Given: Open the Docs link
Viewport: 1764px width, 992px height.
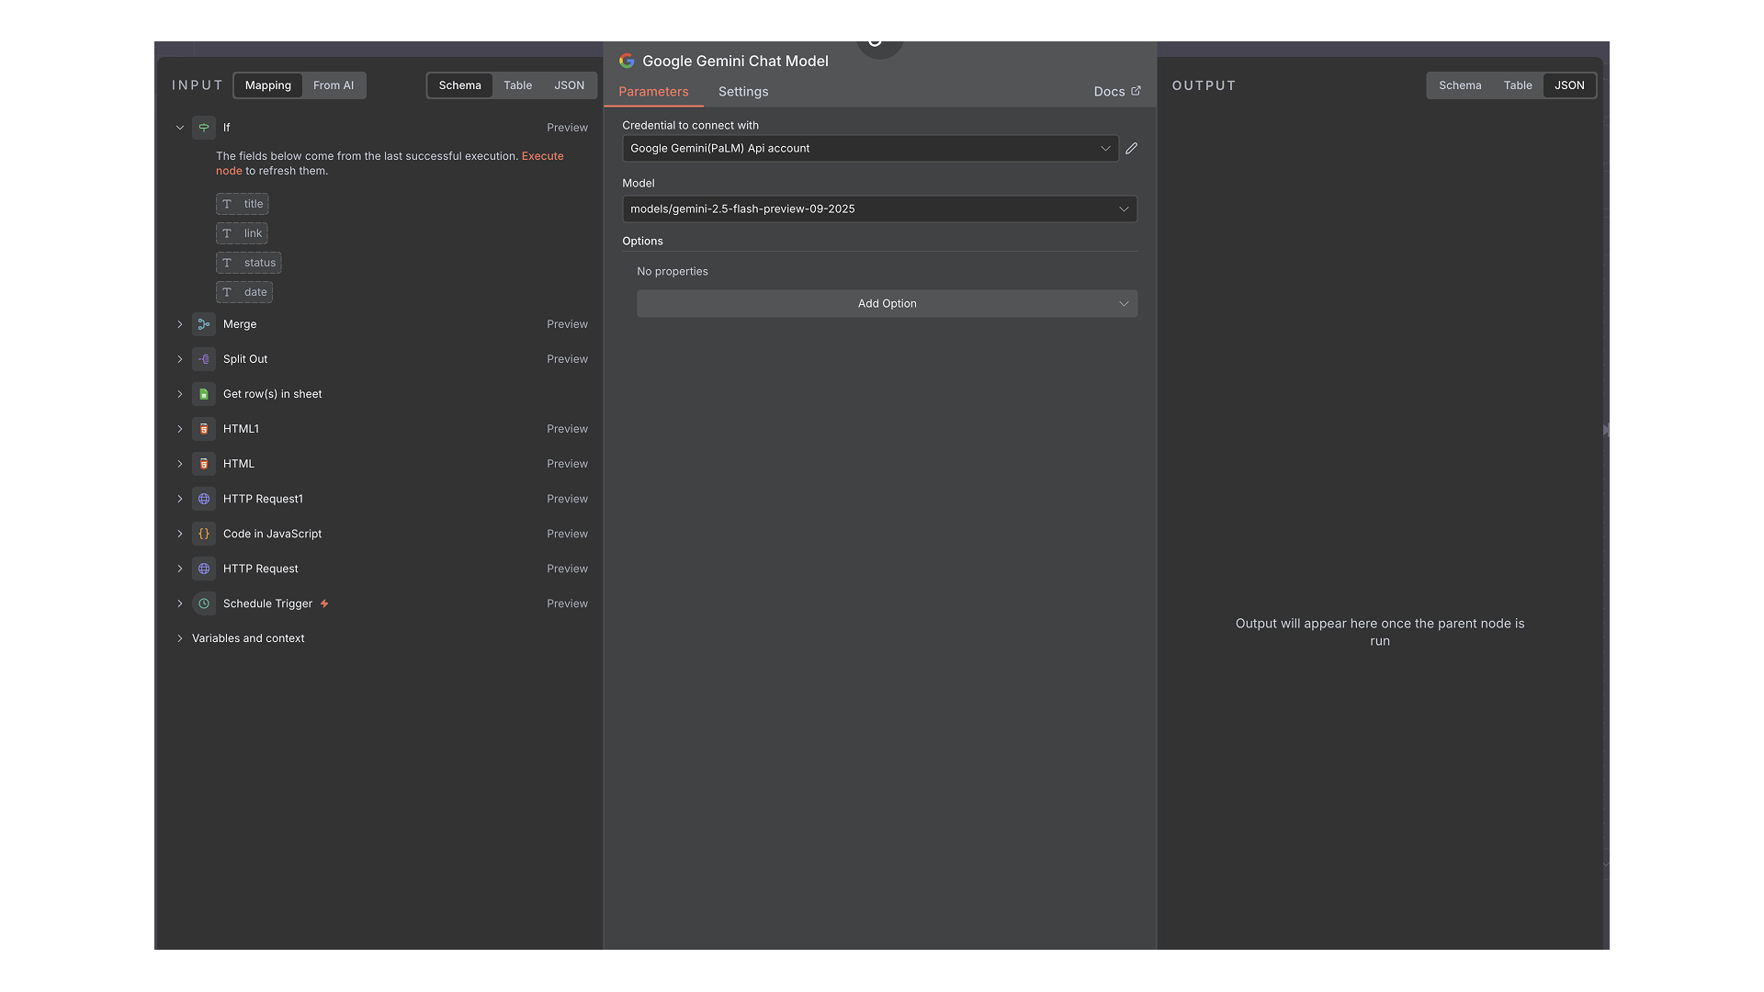Looking at the screenshot, I should pos(1116,92).
